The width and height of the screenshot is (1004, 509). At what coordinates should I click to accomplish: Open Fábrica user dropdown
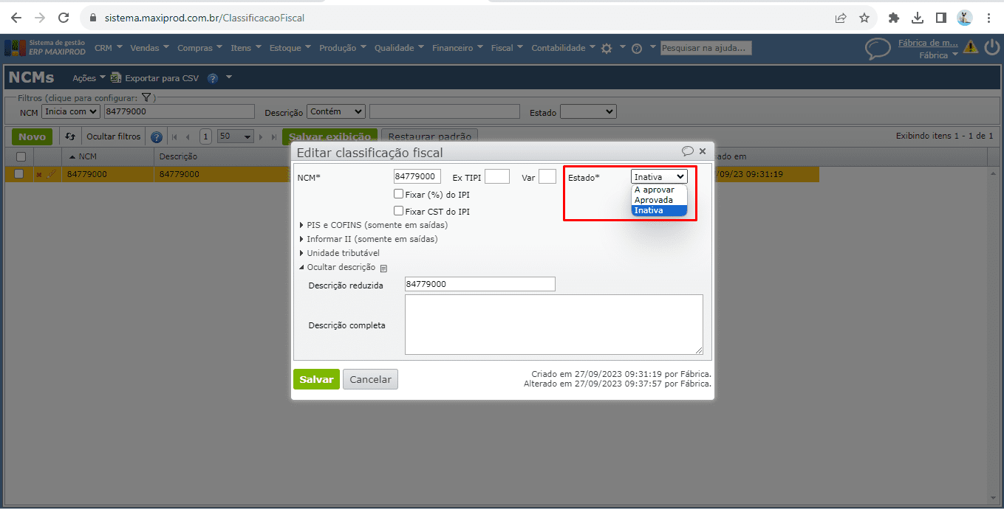(938, 55)
